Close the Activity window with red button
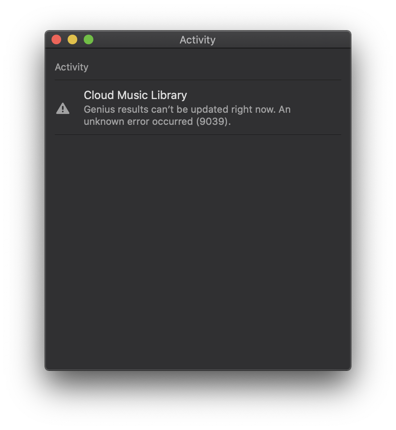 pyautogui.click(x=56, y=39)
